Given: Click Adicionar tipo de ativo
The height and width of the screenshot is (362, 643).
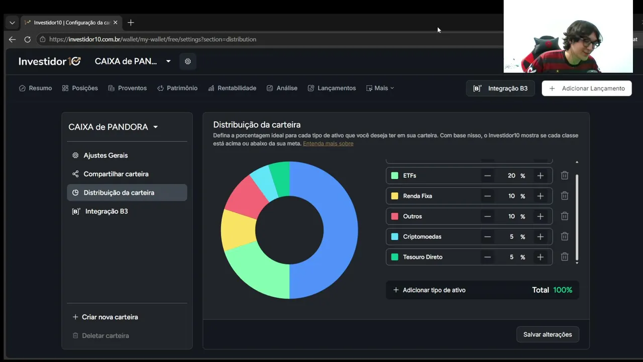Looking at the screenshot, I should (x=429, y=290).
